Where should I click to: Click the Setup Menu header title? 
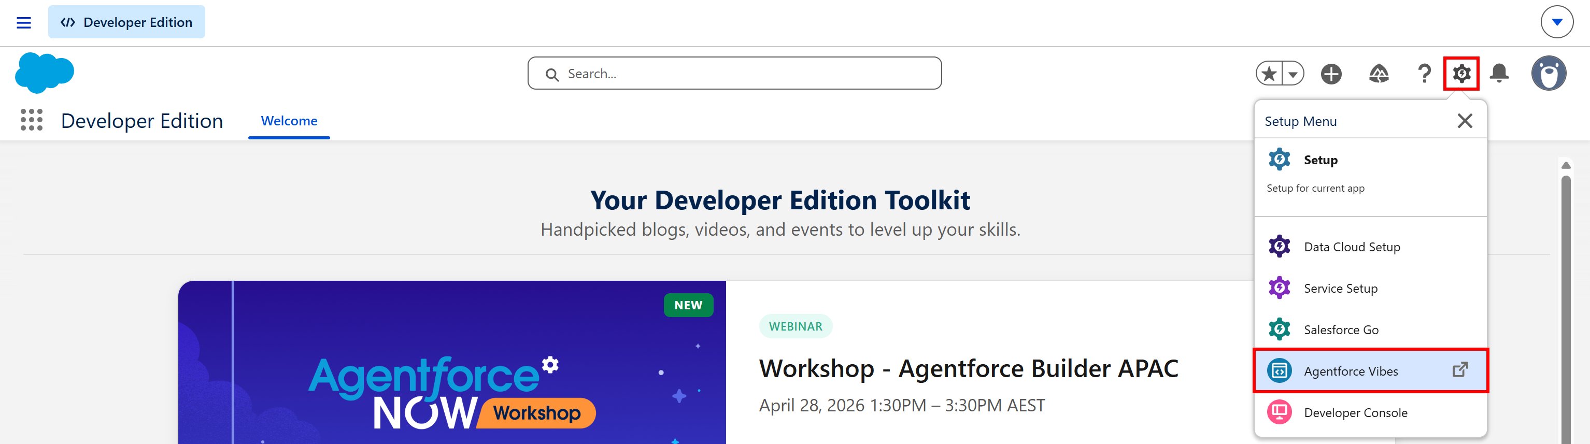coord(1300,121)
